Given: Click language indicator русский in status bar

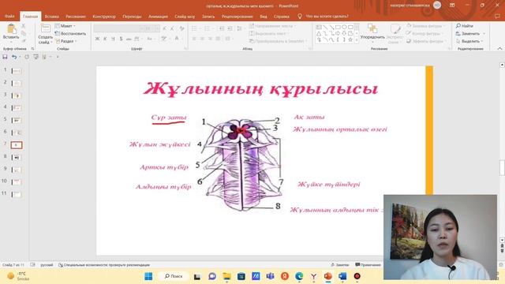Looking at the screenshot, I should coord(47,265).
